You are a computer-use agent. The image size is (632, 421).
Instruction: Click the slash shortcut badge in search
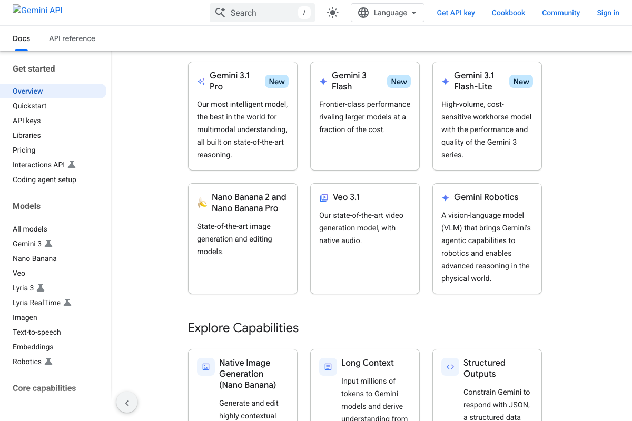coord(304,13)
